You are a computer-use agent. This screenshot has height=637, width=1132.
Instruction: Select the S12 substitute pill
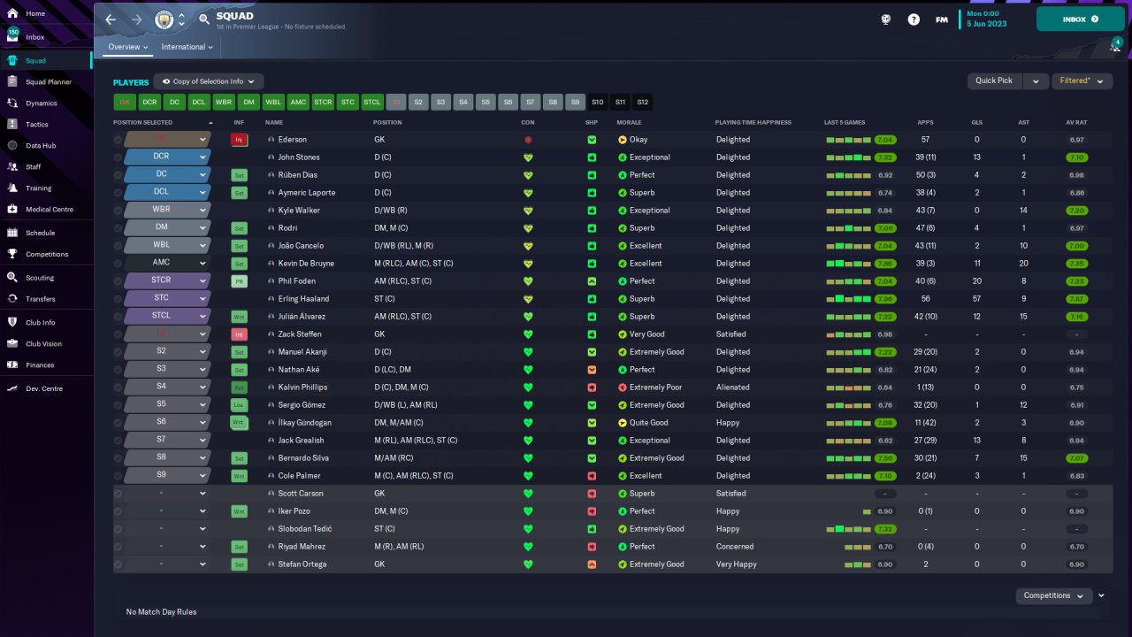coord(643,102)
